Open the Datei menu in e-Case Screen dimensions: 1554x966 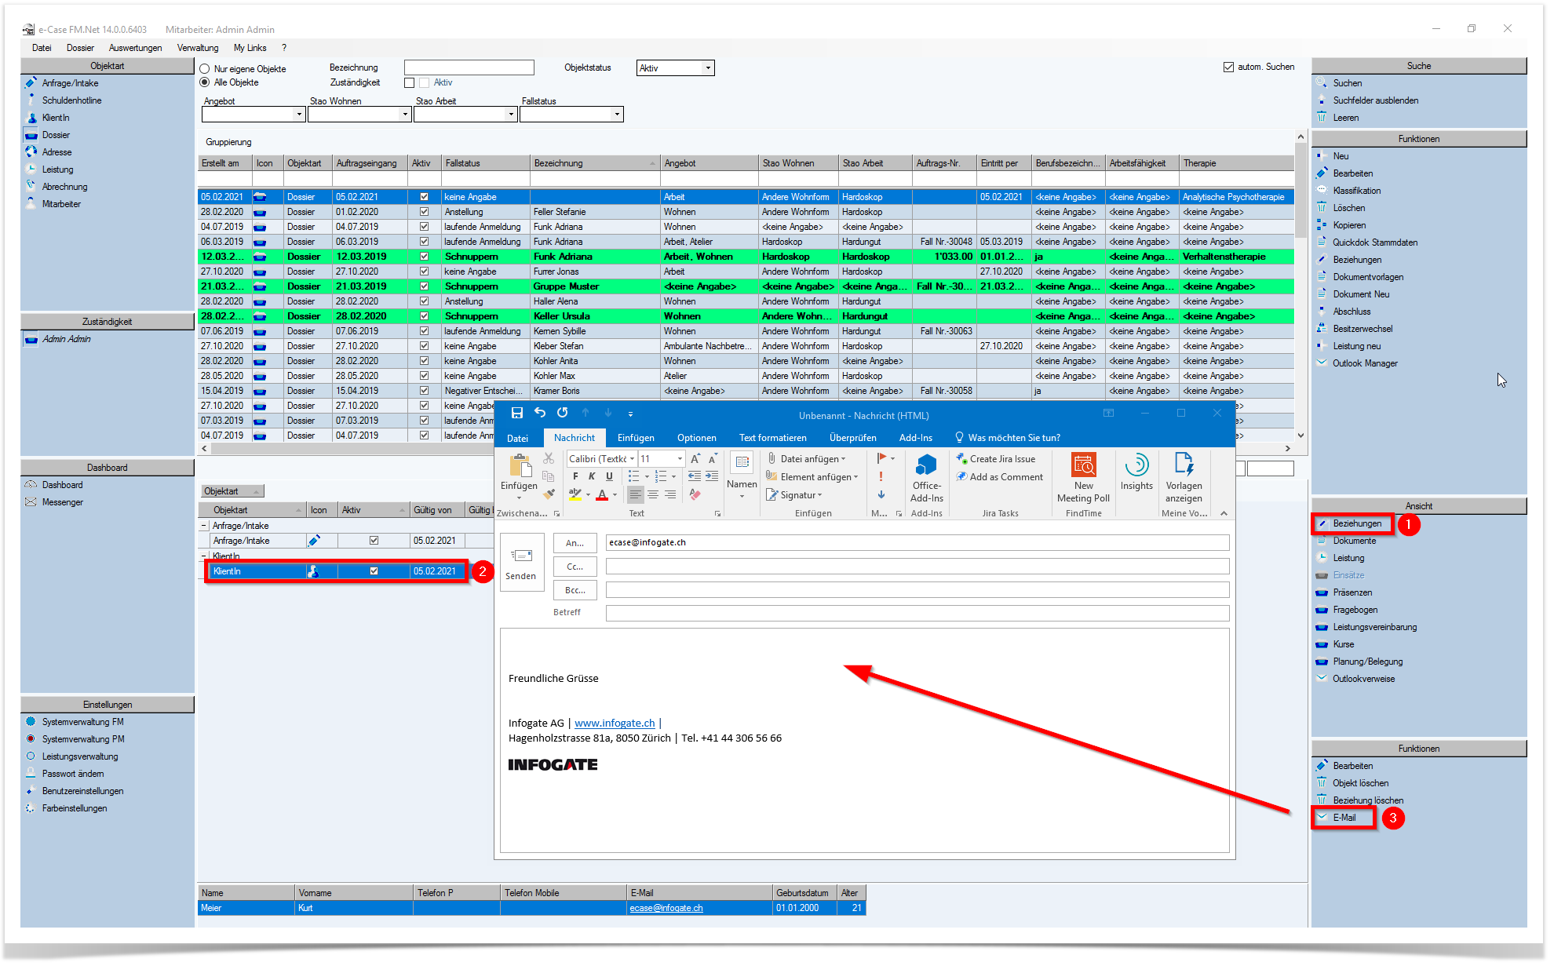tap(42, 48)
